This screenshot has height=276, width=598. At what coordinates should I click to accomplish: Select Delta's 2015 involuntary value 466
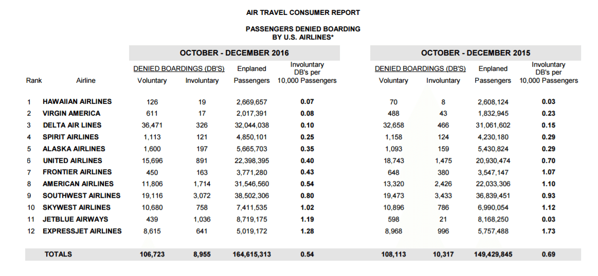(443, 125)
